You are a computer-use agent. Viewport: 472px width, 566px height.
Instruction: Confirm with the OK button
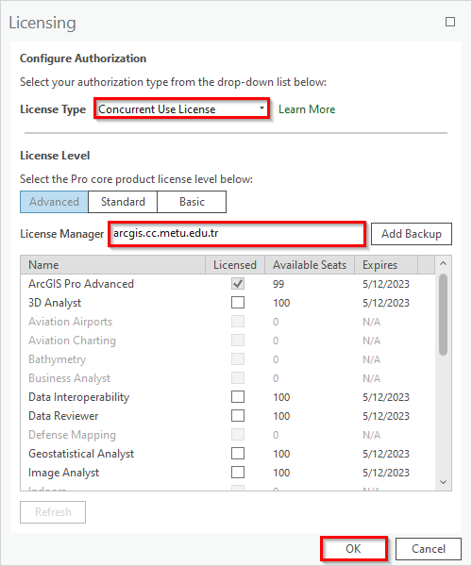[x=354, y=549]
